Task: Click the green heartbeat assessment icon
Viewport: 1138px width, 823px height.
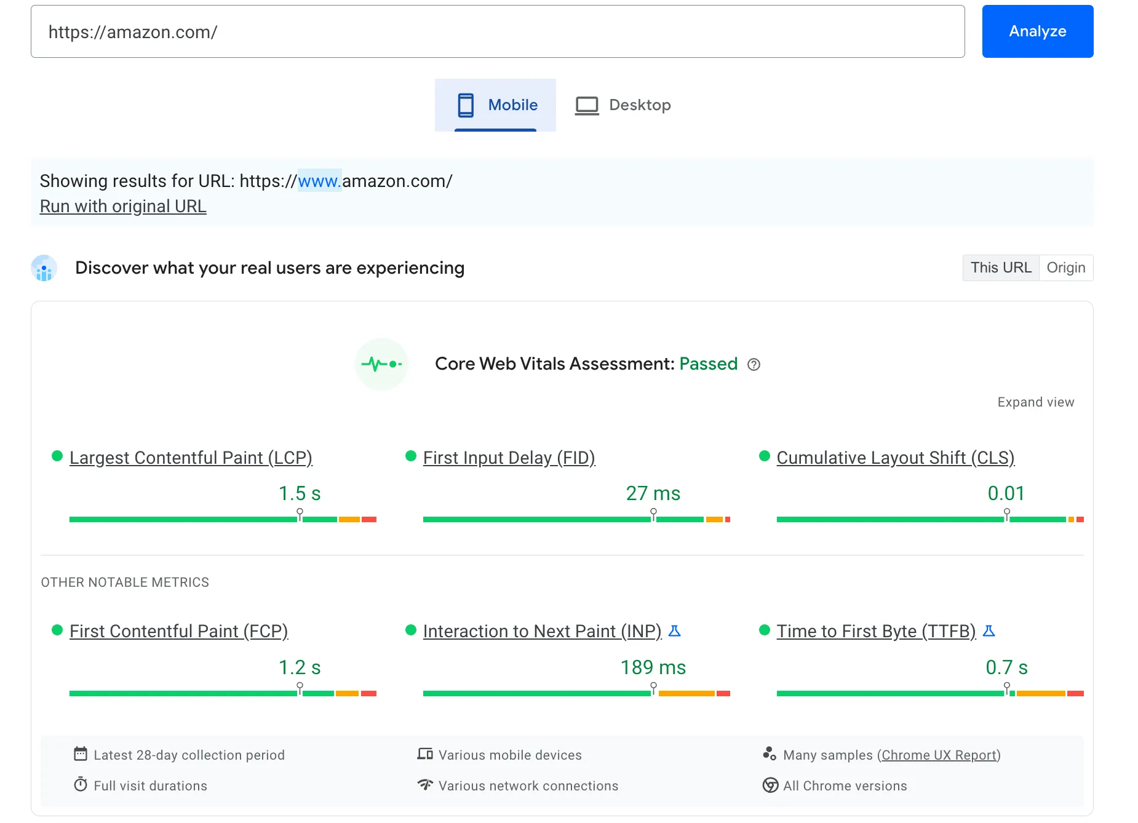Action: (x=381, y=364)
